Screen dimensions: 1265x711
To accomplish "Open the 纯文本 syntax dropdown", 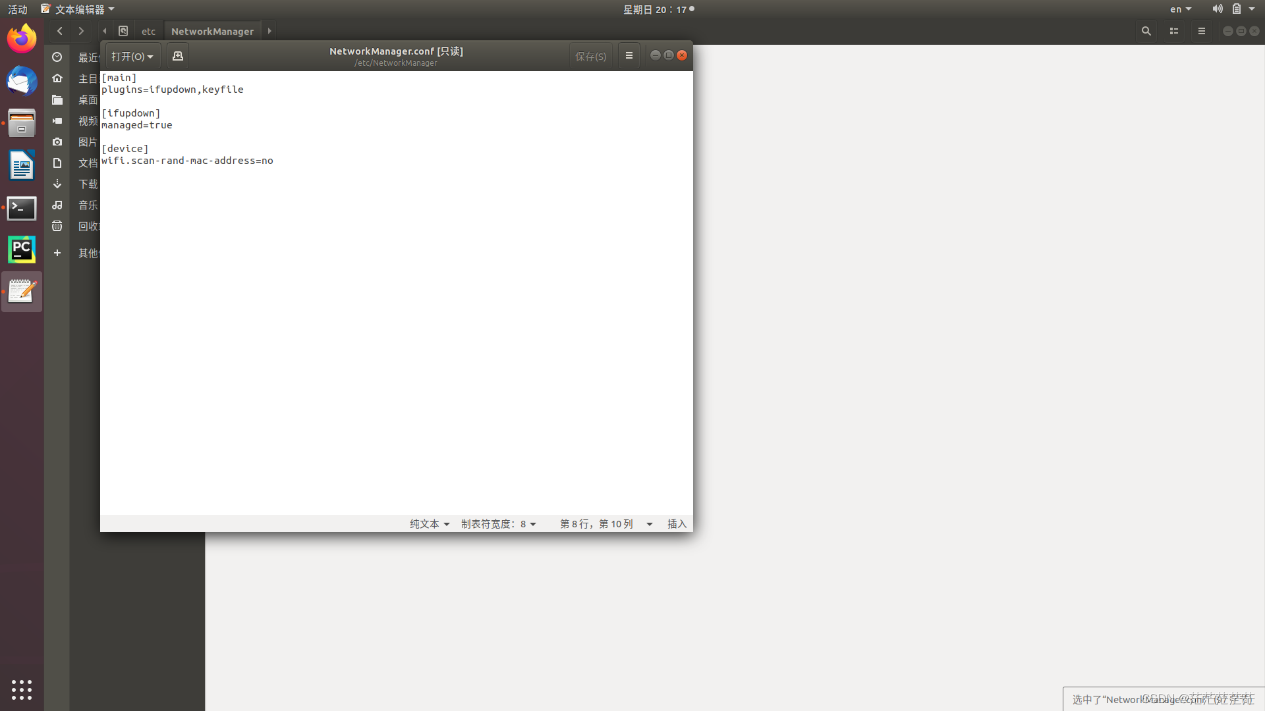I will tap(430, 524).
